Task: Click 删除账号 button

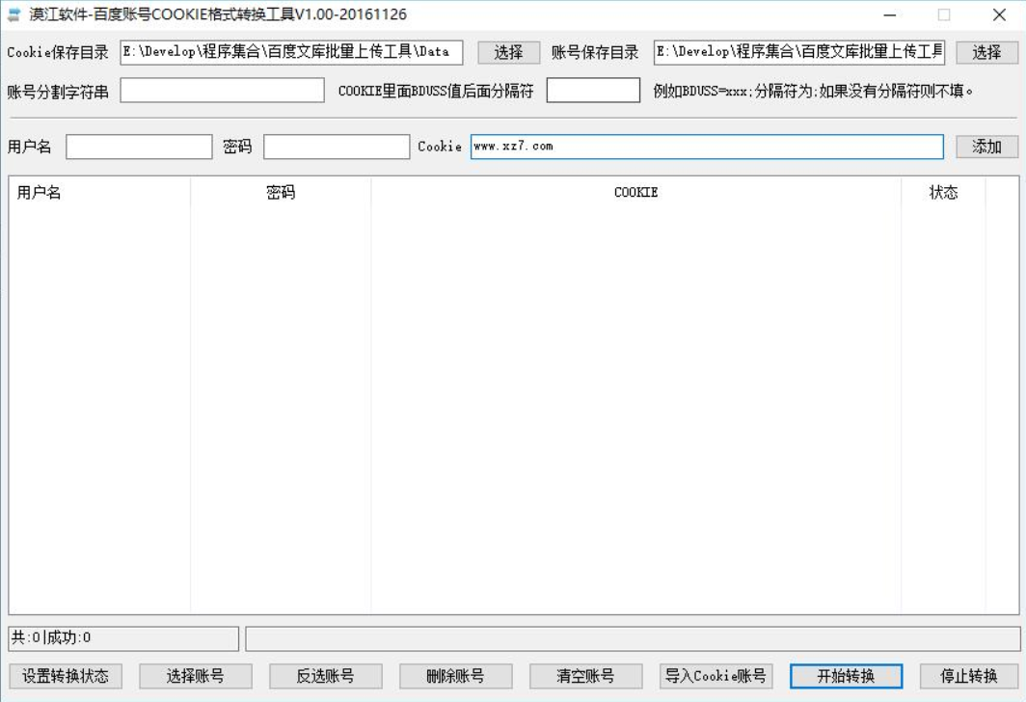Action: tap(455, 676)
